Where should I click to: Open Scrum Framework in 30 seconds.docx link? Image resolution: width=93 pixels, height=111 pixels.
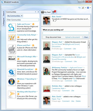[x=66, y=56]
